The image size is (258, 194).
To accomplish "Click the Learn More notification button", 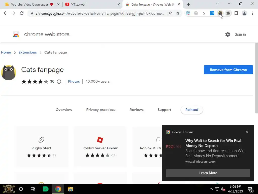I will pyautogui.click(x=208, y=173).
